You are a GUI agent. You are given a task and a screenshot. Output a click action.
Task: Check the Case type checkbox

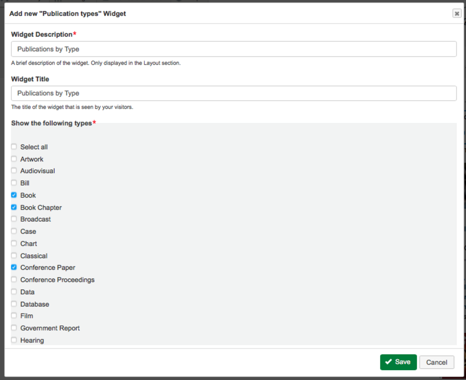[x=14, y=231]
